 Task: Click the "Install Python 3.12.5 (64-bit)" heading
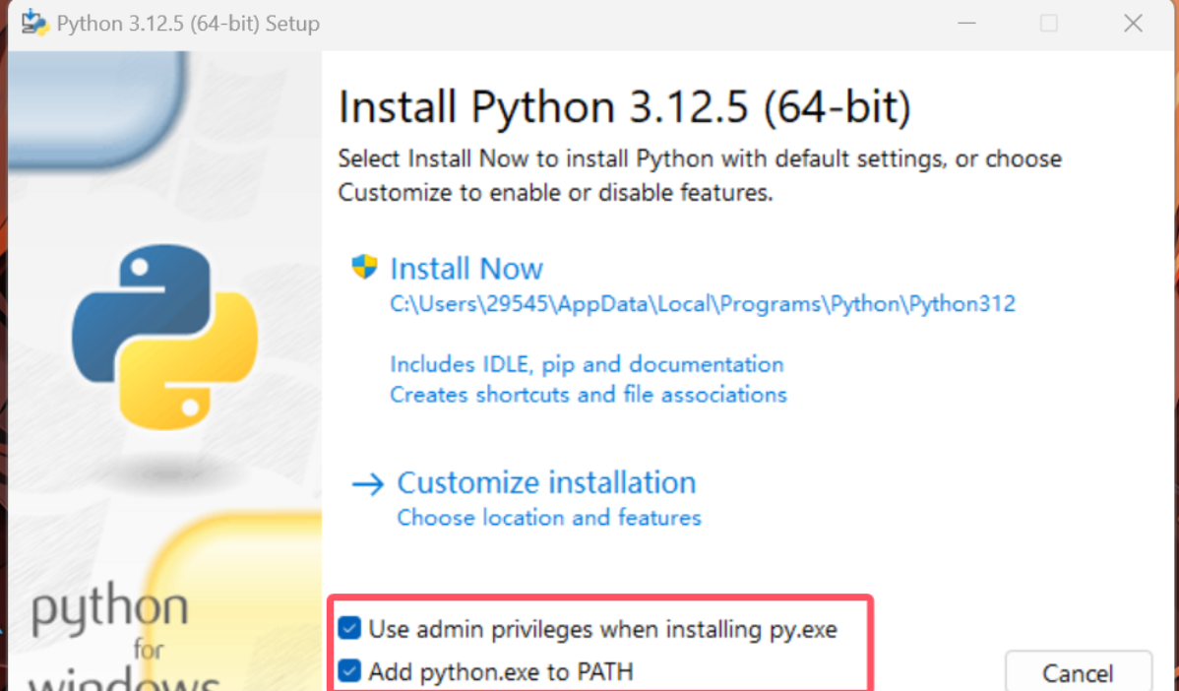click(x=624, y=107)
